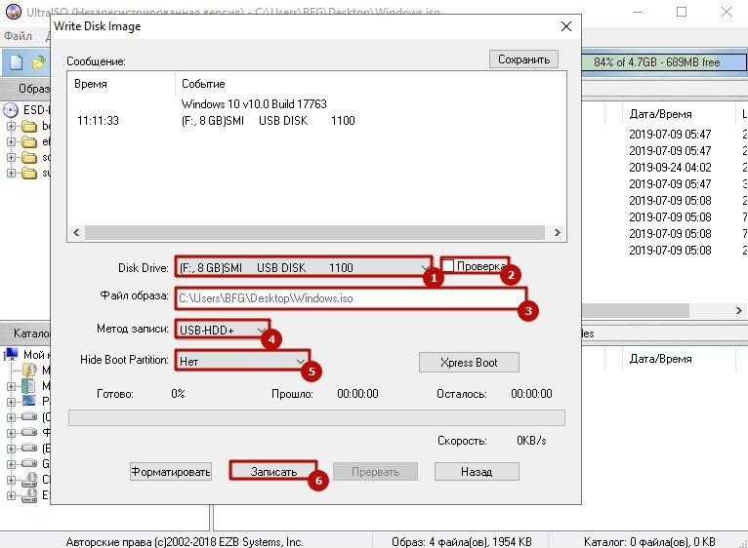Expand the 'ef' folder node
This screenshot has width=748, height=548.
pyautogui.click(x=11, y=142)
